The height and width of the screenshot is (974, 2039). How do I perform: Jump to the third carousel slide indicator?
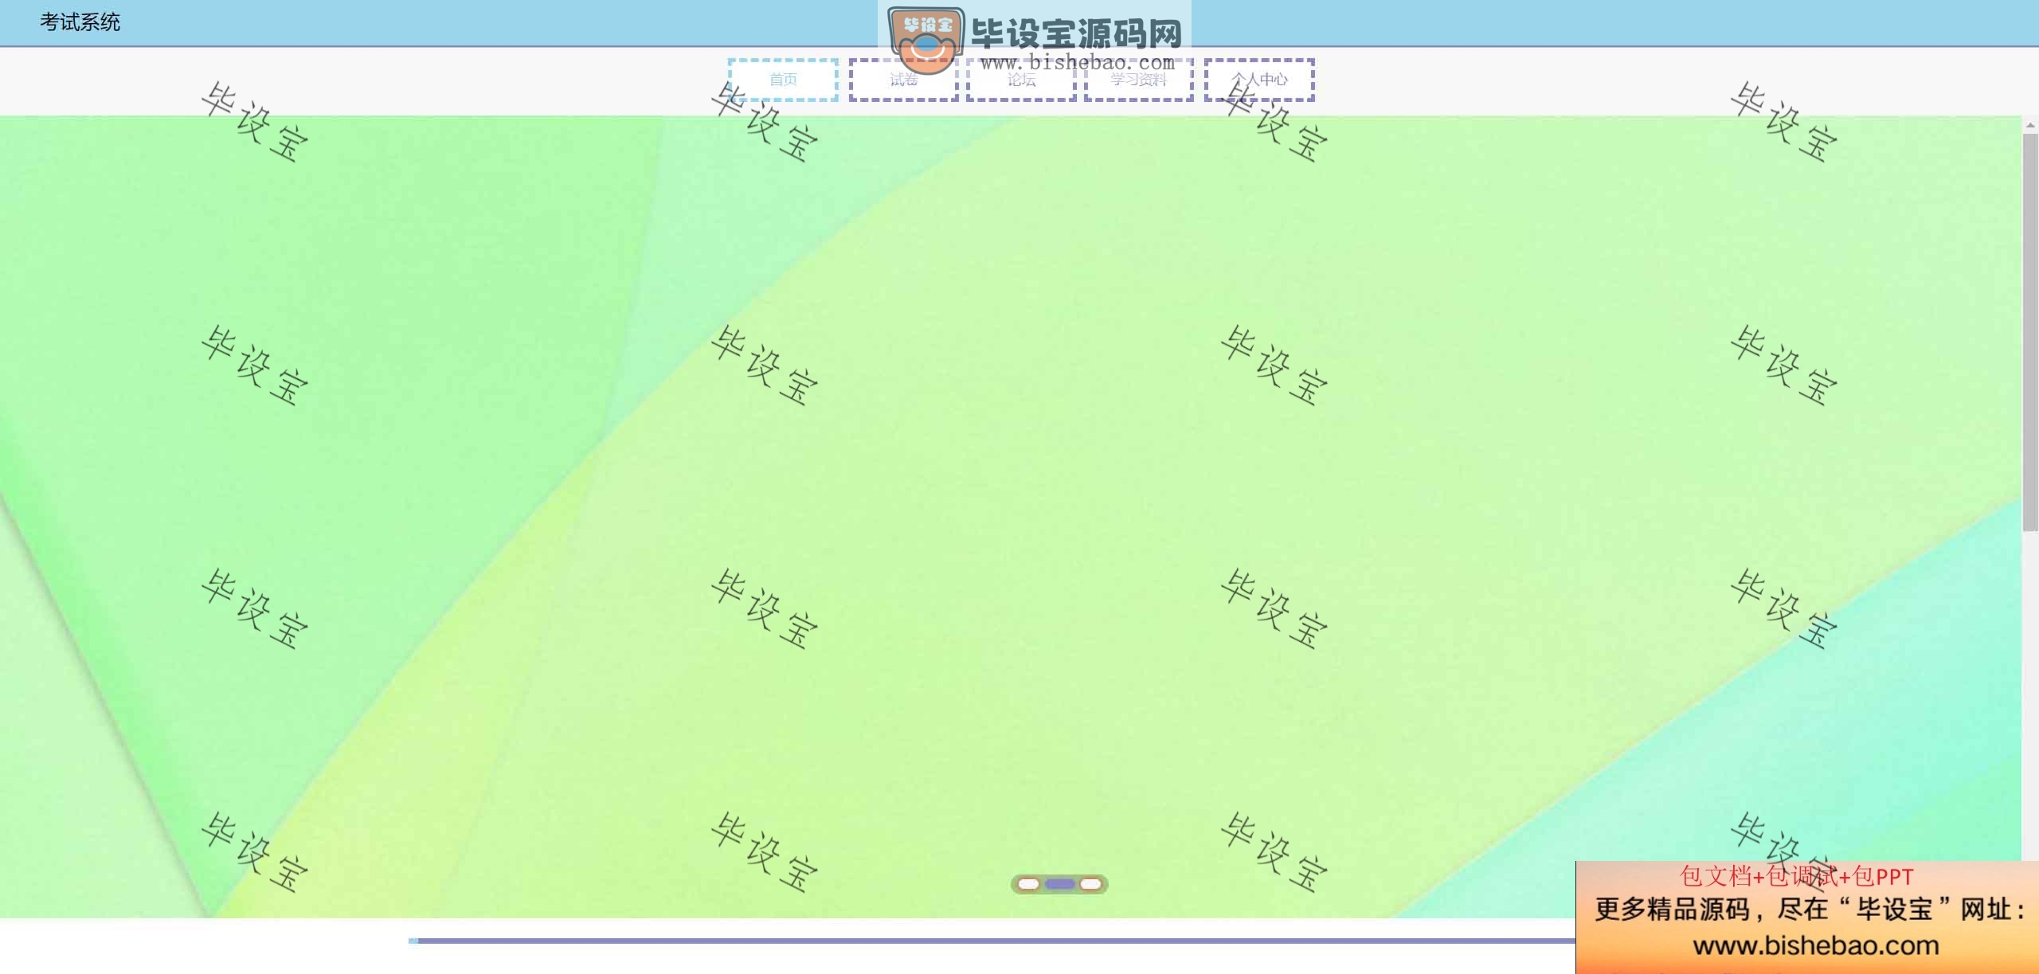coord(1090,884)
